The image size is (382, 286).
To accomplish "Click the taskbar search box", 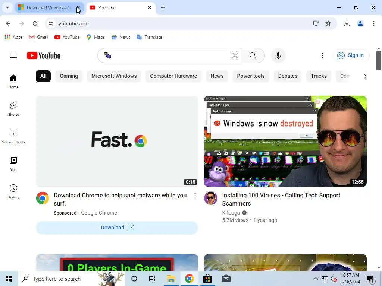I will (71, 279).
